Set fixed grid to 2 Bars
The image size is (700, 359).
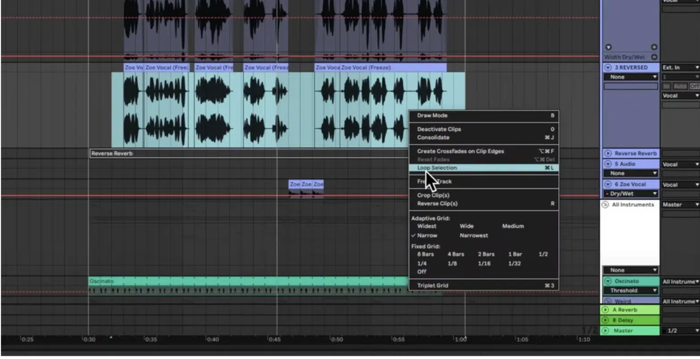pos(486,254)
